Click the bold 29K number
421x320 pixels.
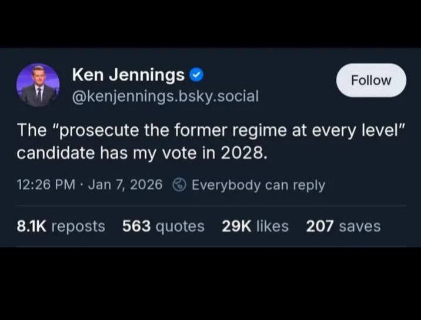tap(236, 226)
